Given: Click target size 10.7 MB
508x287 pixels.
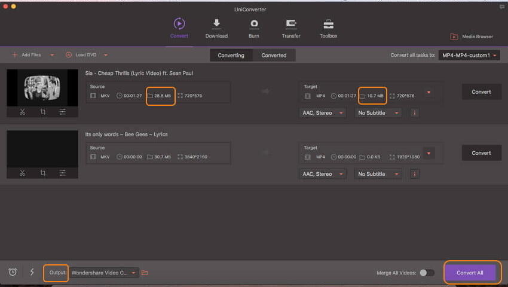Looking at the screenshot, I should click(x=375, y=96).
